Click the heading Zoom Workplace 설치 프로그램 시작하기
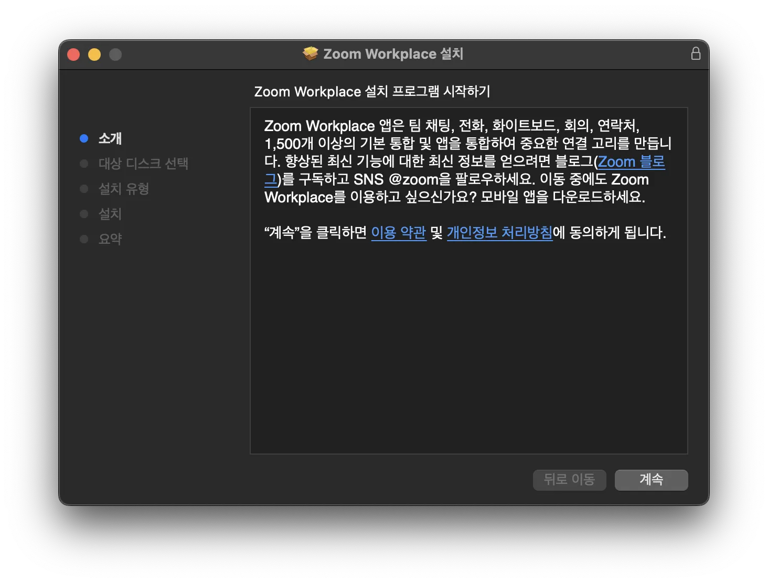Screen dimensions: 768x583 click(x=372, y=92)
